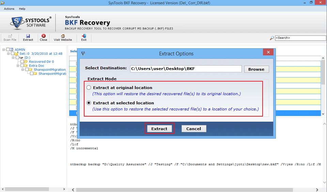The width and height of the screenshot is (327, 192).
Task: Click the details pane bottom scroll-left arrow
Action: click(73, 190)
